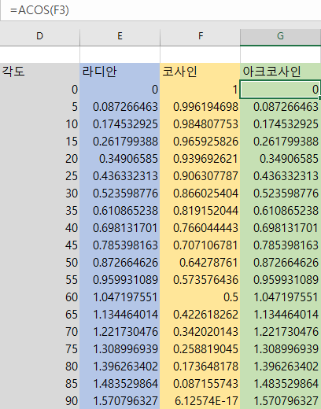Select cosine cell 0.965925826

click(x=200, y=142)
